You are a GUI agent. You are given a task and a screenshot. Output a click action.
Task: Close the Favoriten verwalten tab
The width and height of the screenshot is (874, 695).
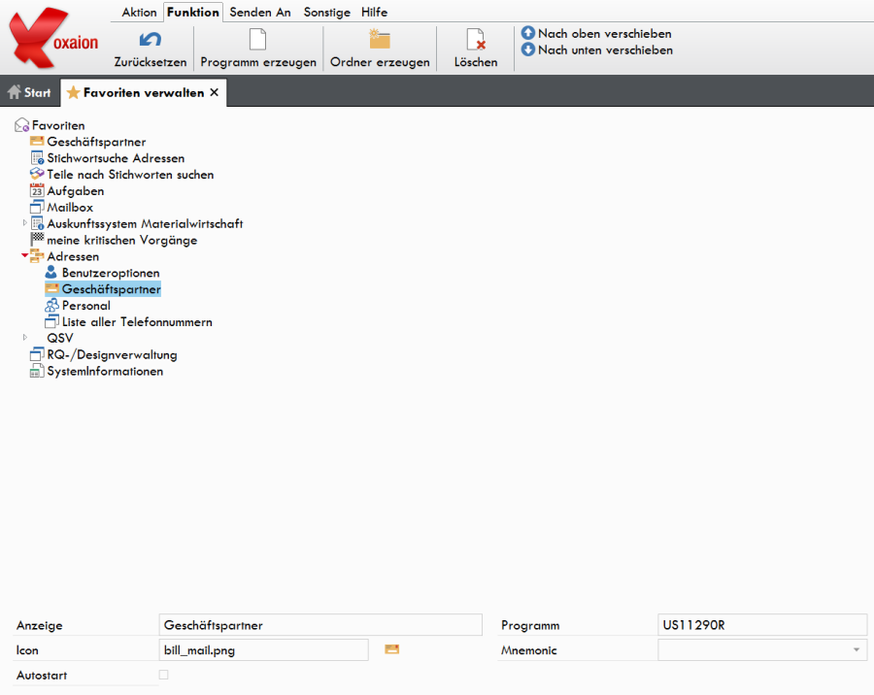(215, 92)
